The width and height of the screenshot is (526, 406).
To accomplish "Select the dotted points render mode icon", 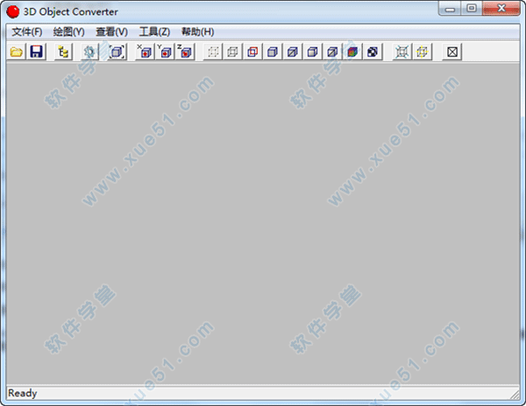I will click(x=213, y=52).
